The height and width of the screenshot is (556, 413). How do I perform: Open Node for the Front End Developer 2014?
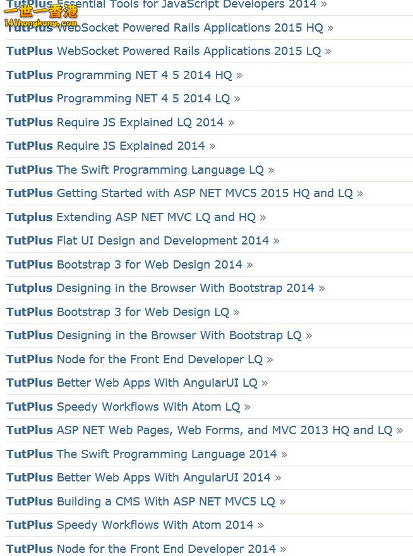146,549
